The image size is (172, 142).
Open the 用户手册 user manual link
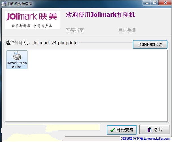127,30
